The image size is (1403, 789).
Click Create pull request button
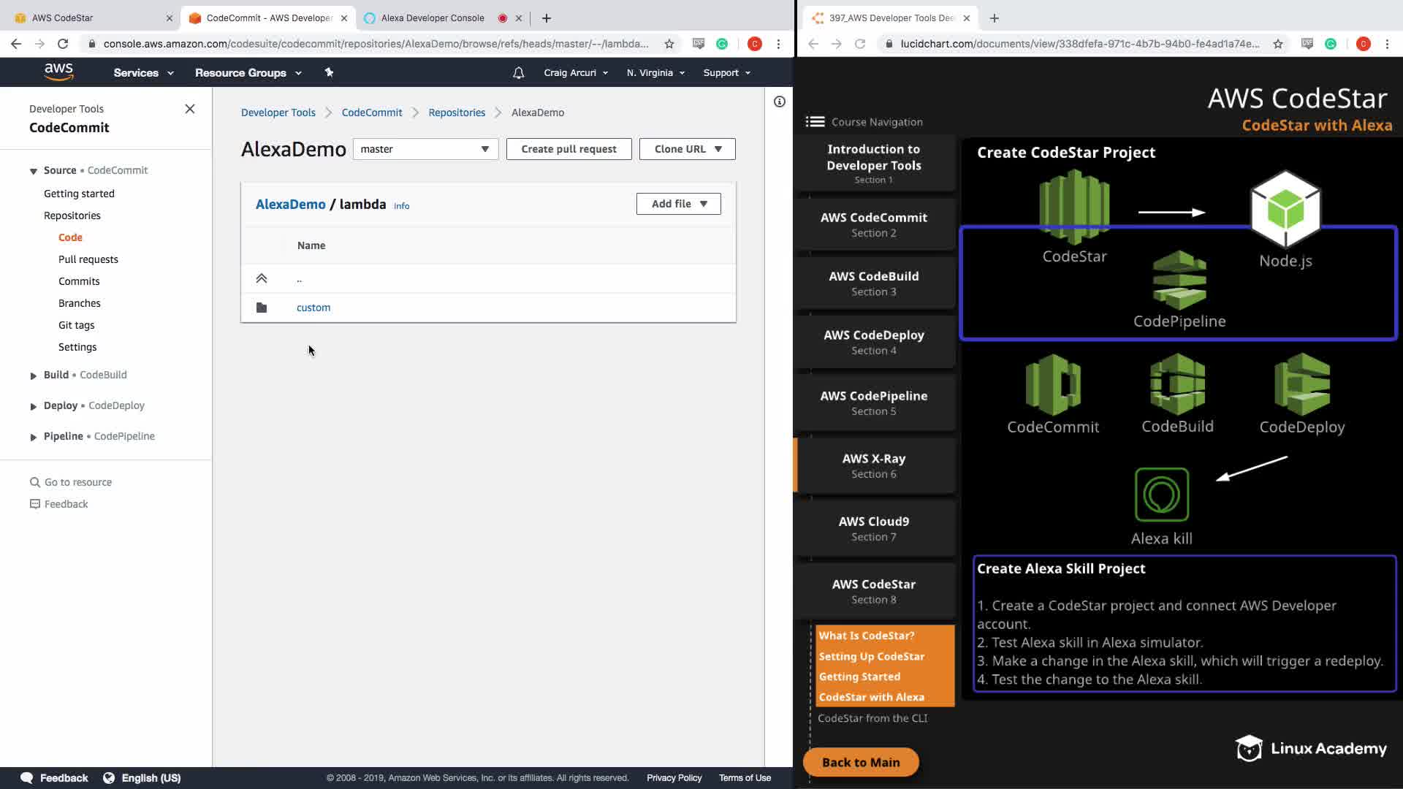pyautogui.click(x=569, y=149)
